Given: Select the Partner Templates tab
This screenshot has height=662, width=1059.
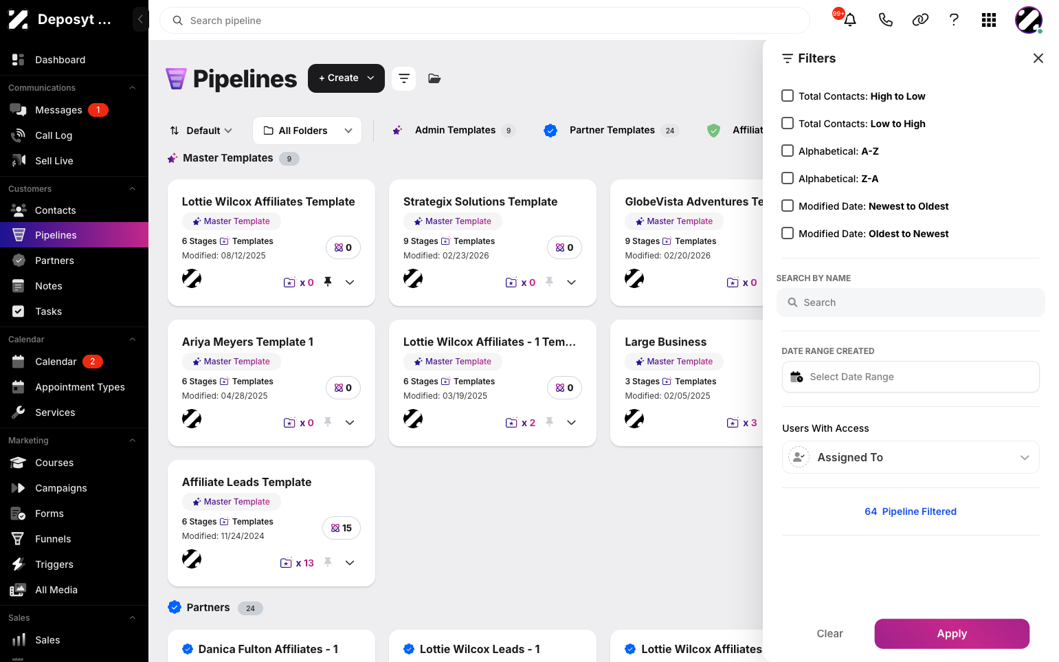Looking at the screenshot, I should point(612,130).
